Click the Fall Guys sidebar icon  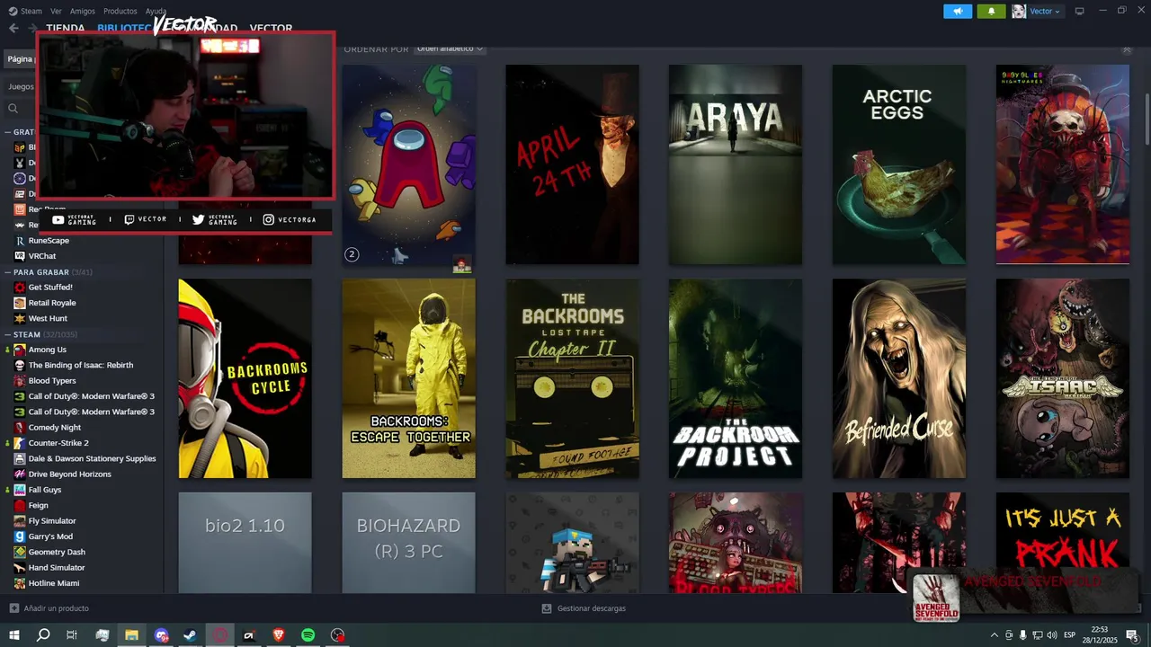[20, 490]
